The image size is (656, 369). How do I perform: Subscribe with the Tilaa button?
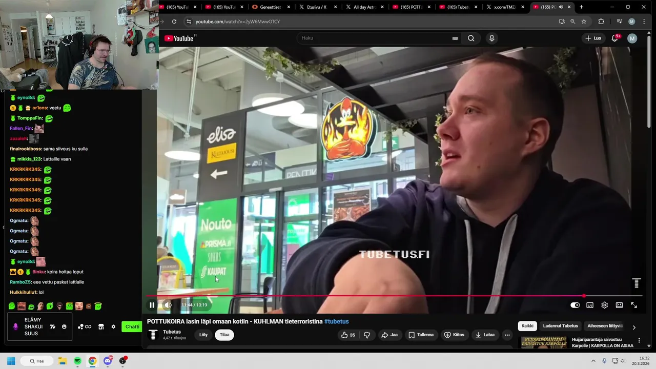tap(224, 335)
